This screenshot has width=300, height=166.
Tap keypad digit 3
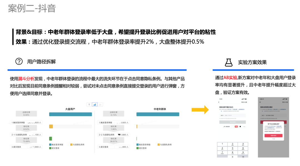[x=243, y=144]
